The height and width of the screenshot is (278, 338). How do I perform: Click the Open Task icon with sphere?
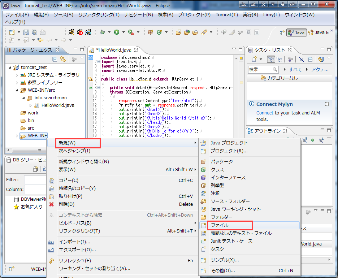(x=187, y=32)
